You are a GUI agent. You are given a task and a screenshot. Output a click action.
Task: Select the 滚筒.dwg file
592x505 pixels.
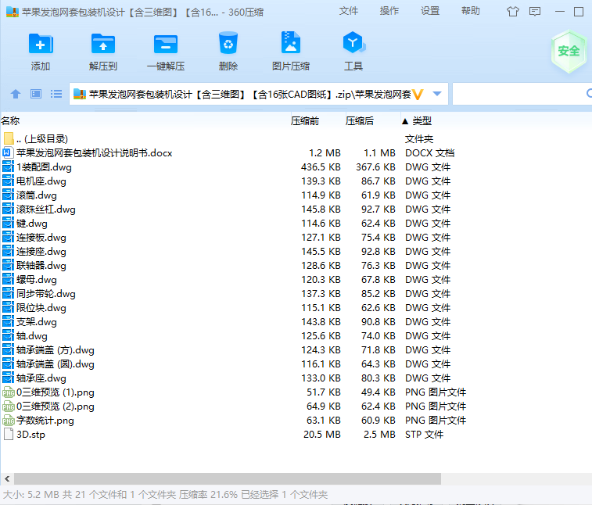[296, 195]
